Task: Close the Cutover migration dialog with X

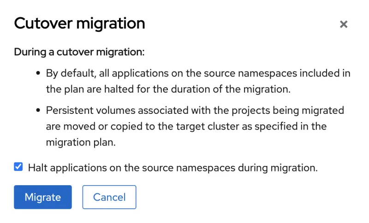Action: (343, 24)
